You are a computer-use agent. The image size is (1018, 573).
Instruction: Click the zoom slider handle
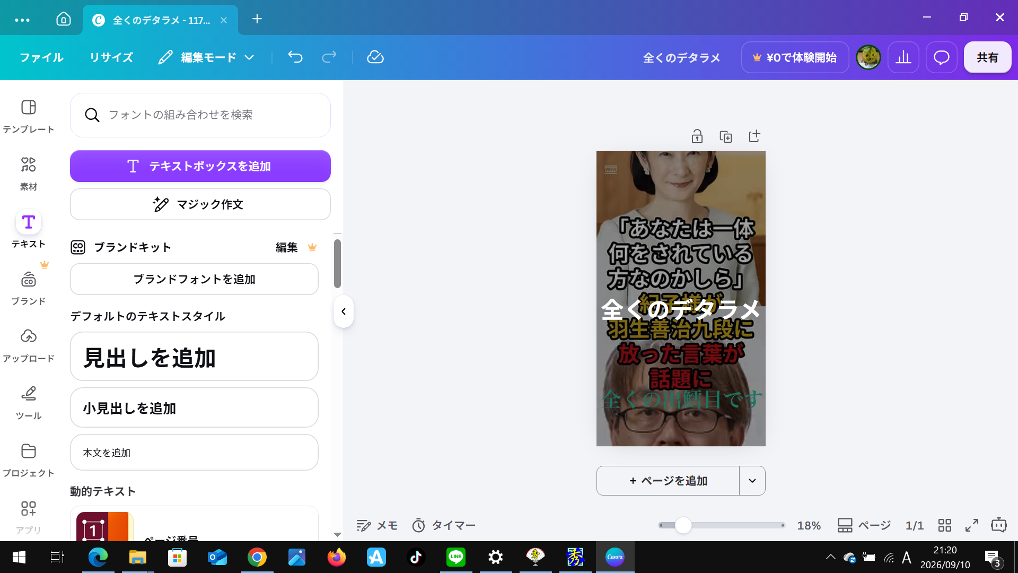683,525
